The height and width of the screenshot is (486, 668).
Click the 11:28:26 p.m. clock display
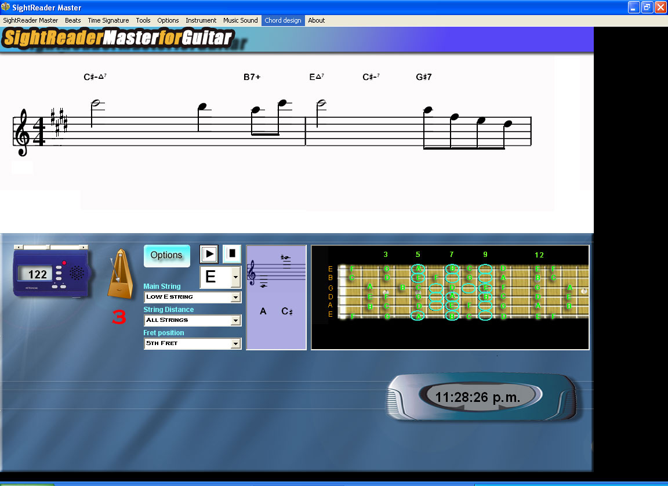[478, 397]
